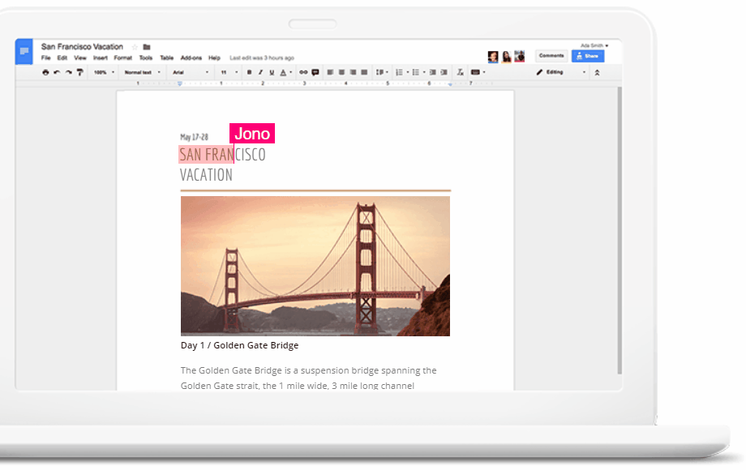Add a comment with the toolbar icon
The width and height of the screenshot is (746, 470).
click(315, 72)
